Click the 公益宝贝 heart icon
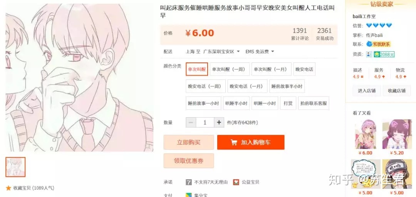 click(236, 182)
